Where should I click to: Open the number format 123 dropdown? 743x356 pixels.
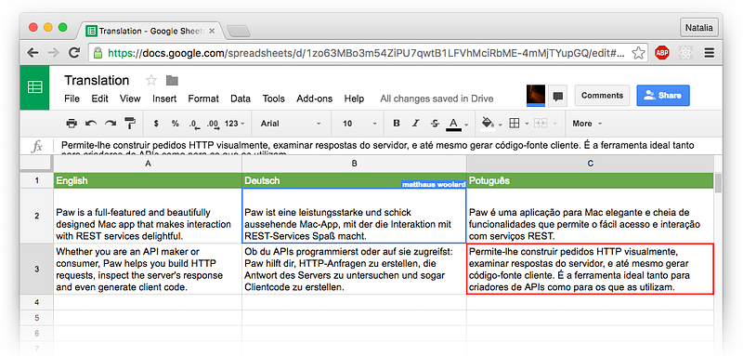[x=235, y=124]
